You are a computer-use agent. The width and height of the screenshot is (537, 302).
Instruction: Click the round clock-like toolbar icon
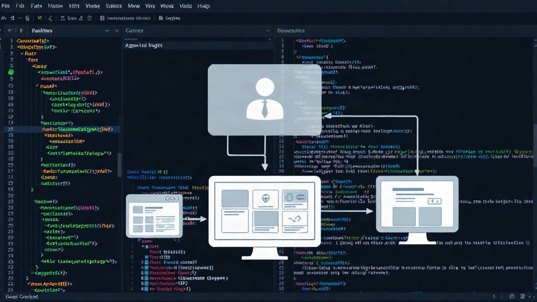[x=89, y=18]
